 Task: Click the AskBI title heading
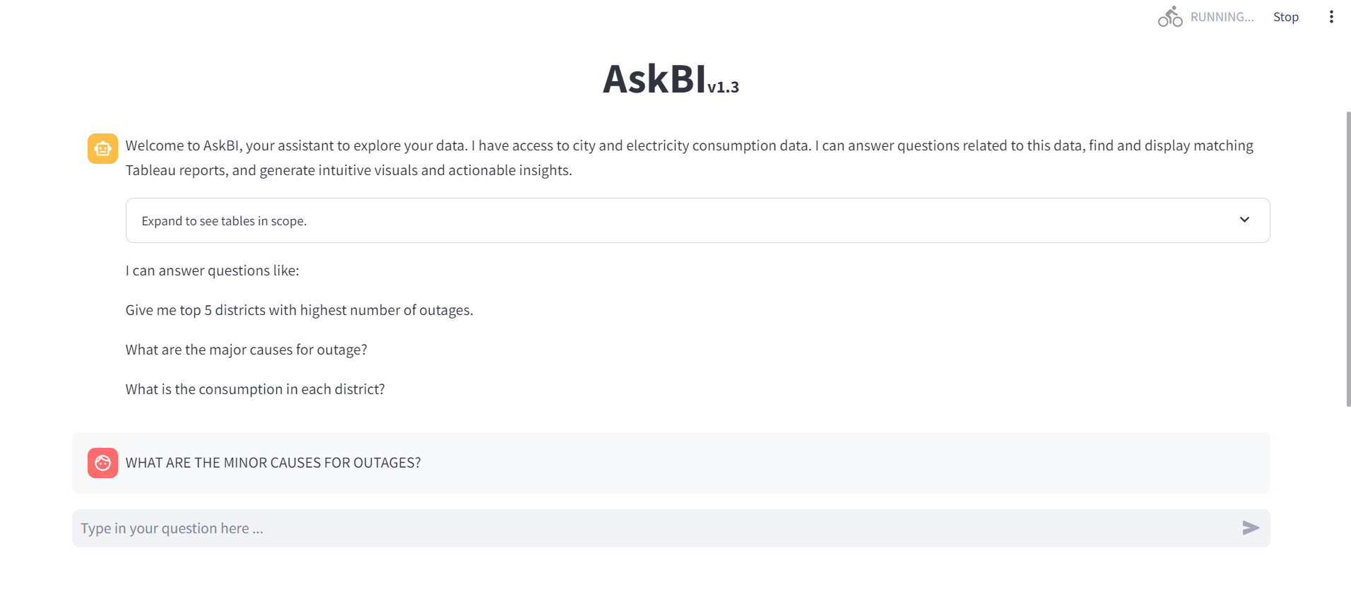(x=654, y=78)
